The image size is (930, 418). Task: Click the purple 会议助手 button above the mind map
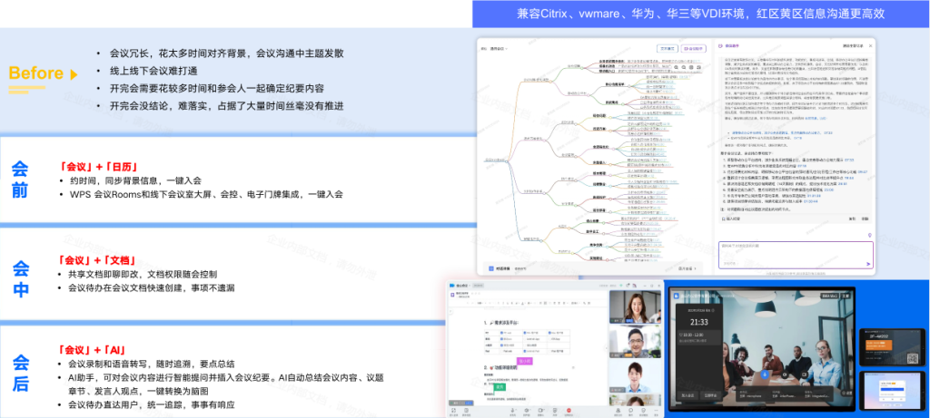693,49
